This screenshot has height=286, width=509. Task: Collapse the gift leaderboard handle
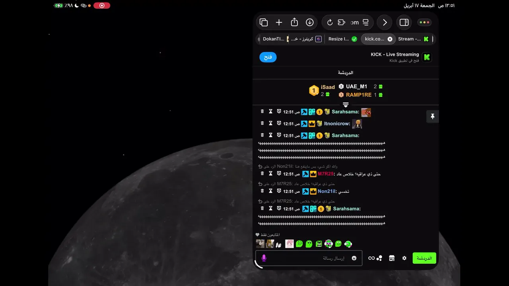point(346,105)
